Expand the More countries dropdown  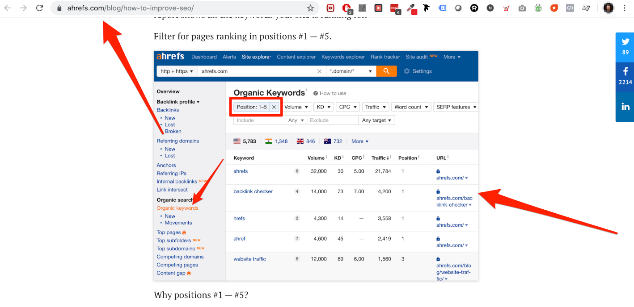(360, 141)
